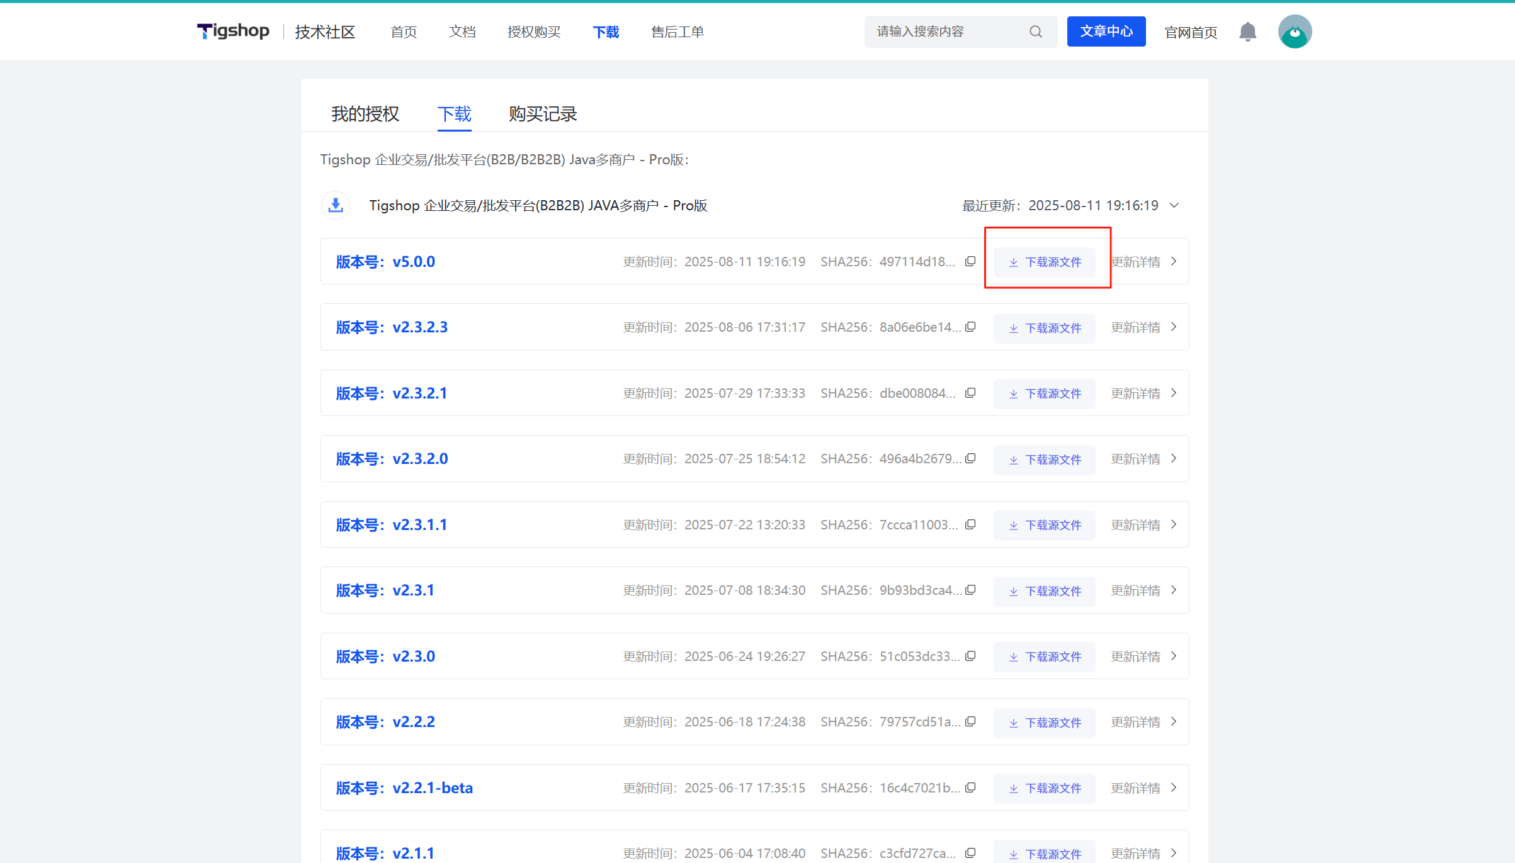Expand 更新详情 for v2.3.0
The image size is (1515, 863).
[1144, 656]
